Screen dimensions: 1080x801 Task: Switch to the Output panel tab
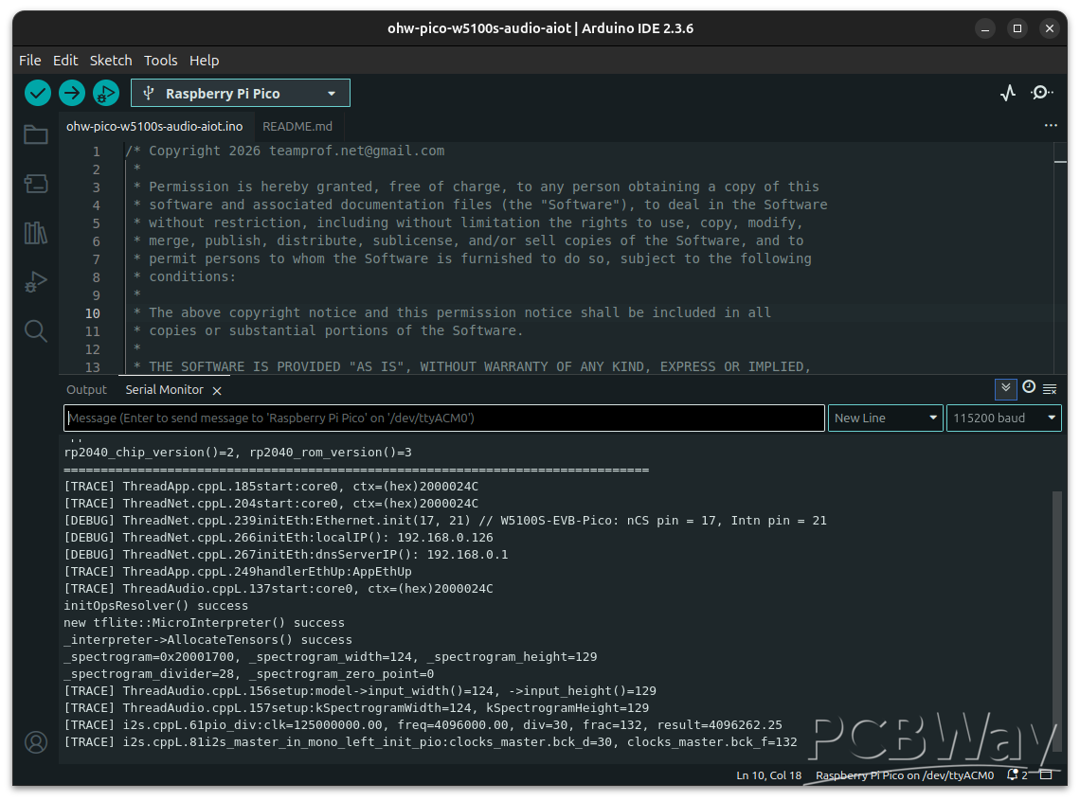[x=87, y=389]
